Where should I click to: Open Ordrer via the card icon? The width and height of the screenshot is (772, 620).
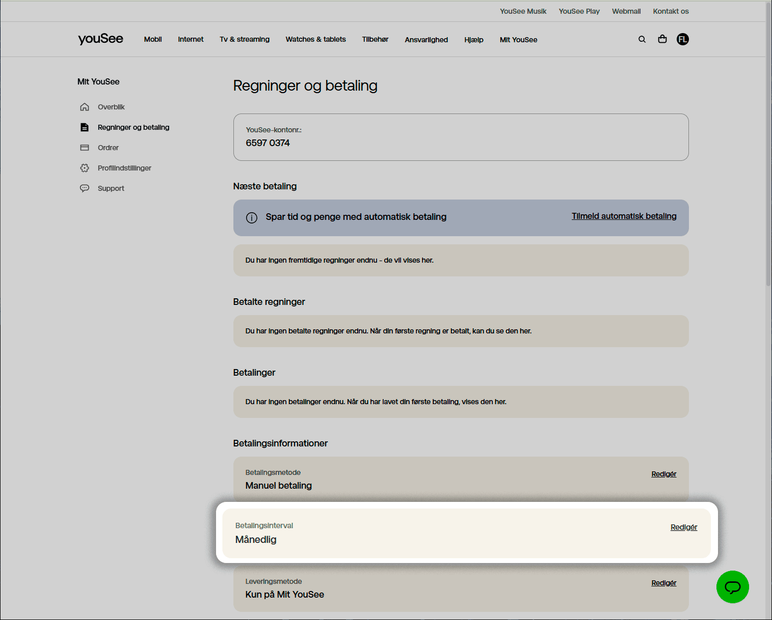(85, 148)
